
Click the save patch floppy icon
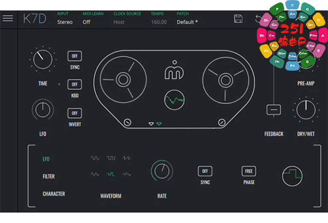(238, 19)
